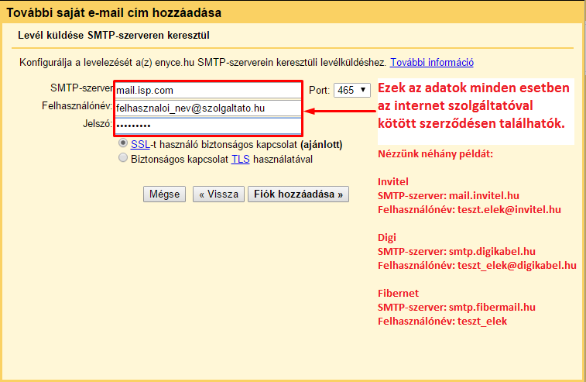Viewport: 586px width, 382px height.
Task: Click the Fibernet provider heading
Action: [399, 294]
